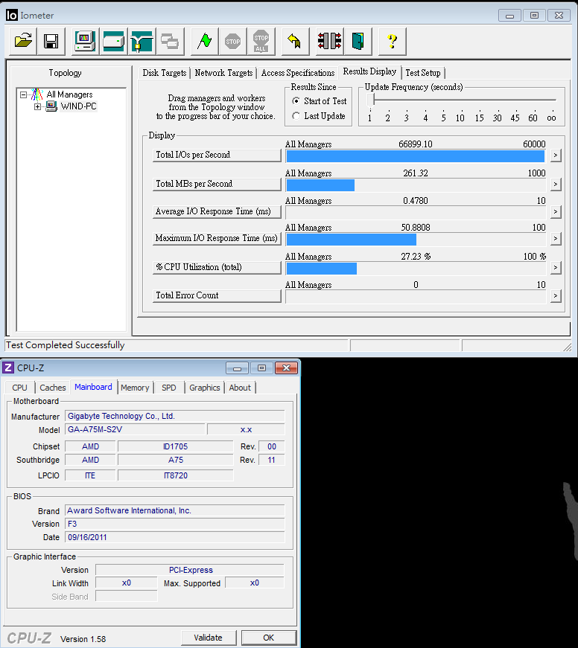Open bar options for CPU Utilization row
578x648 pixels.
(x=556, y=268)
